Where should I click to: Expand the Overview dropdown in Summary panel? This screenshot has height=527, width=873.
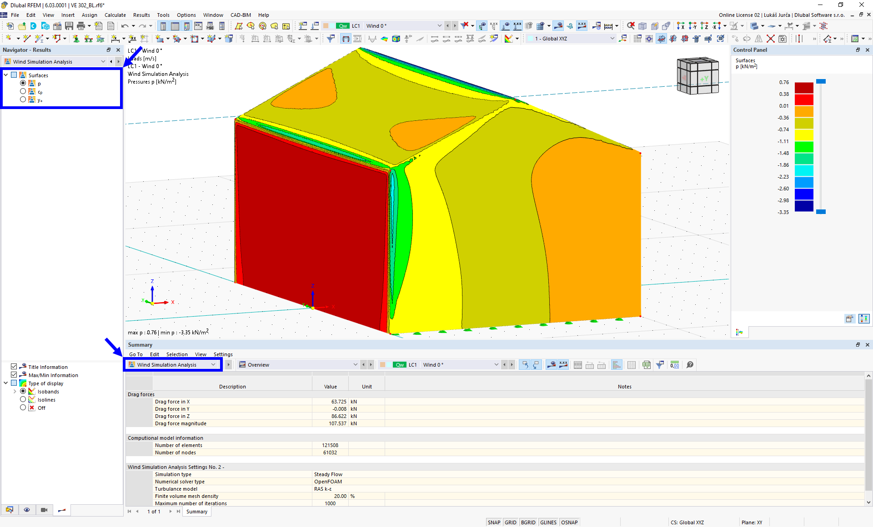click(x=356, y=364)
